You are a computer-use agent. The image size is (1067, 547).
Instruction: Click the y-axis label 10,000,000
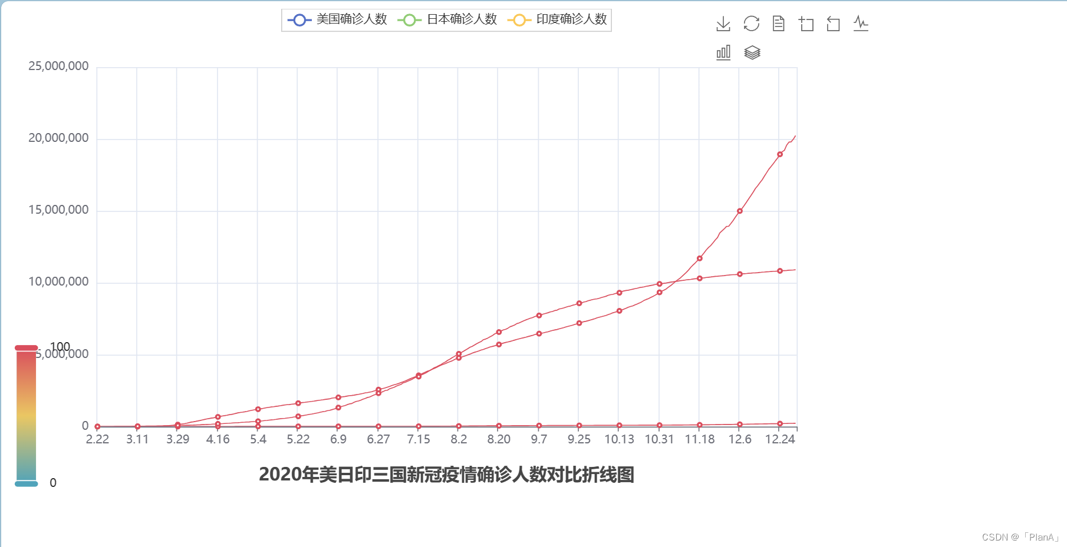pyautogui.click(x=58, y=281)
